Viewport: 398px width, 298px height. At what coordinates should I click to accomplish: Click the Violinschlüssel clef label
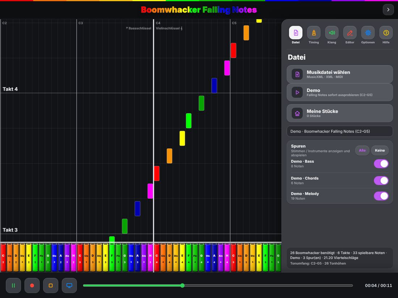(169, 28)
